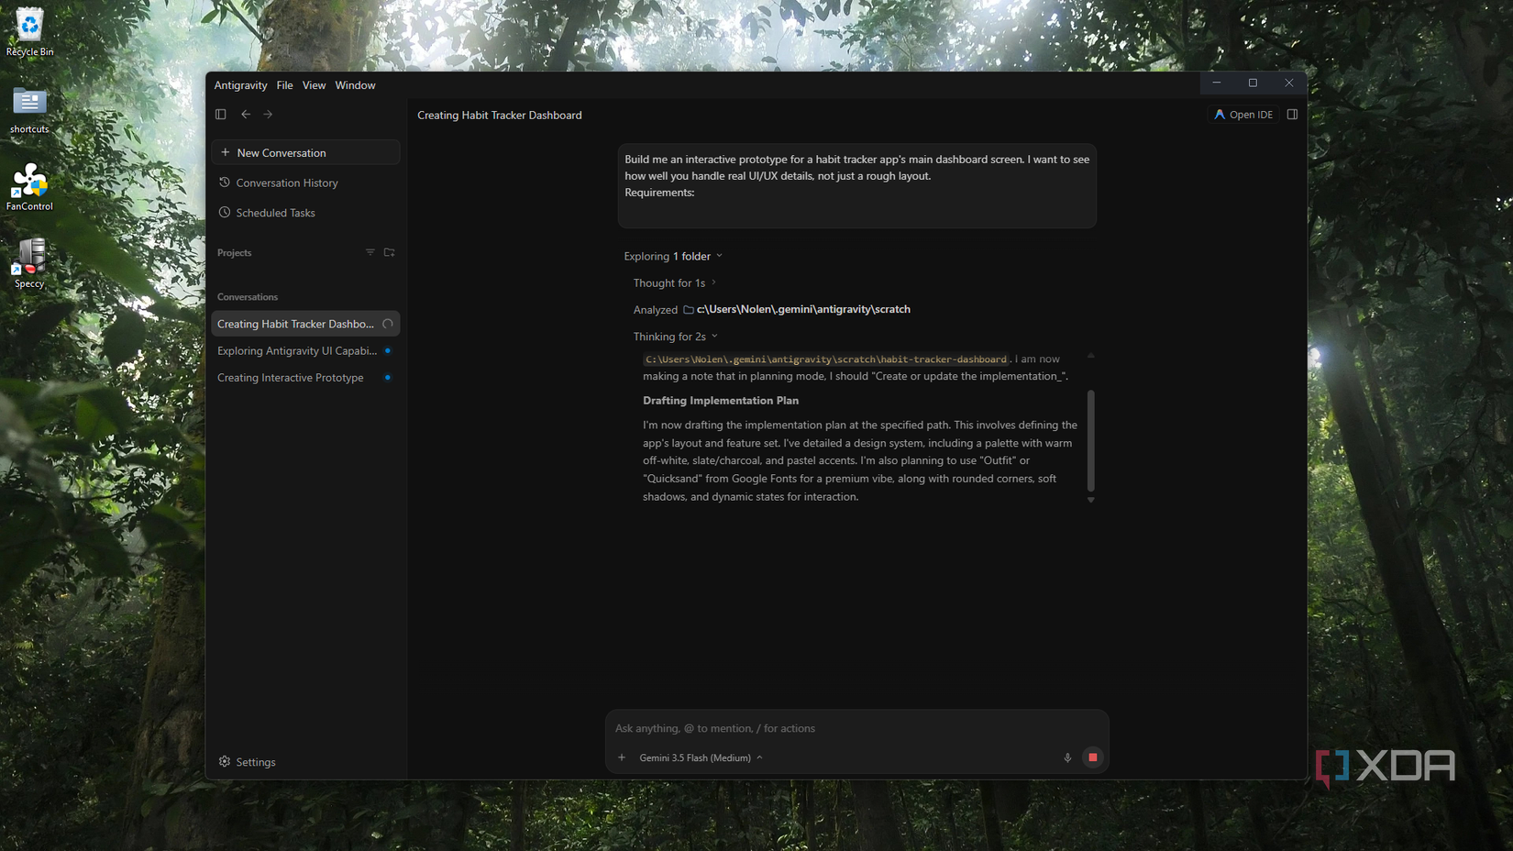Start a New Conversation

[x=305, y=152]
